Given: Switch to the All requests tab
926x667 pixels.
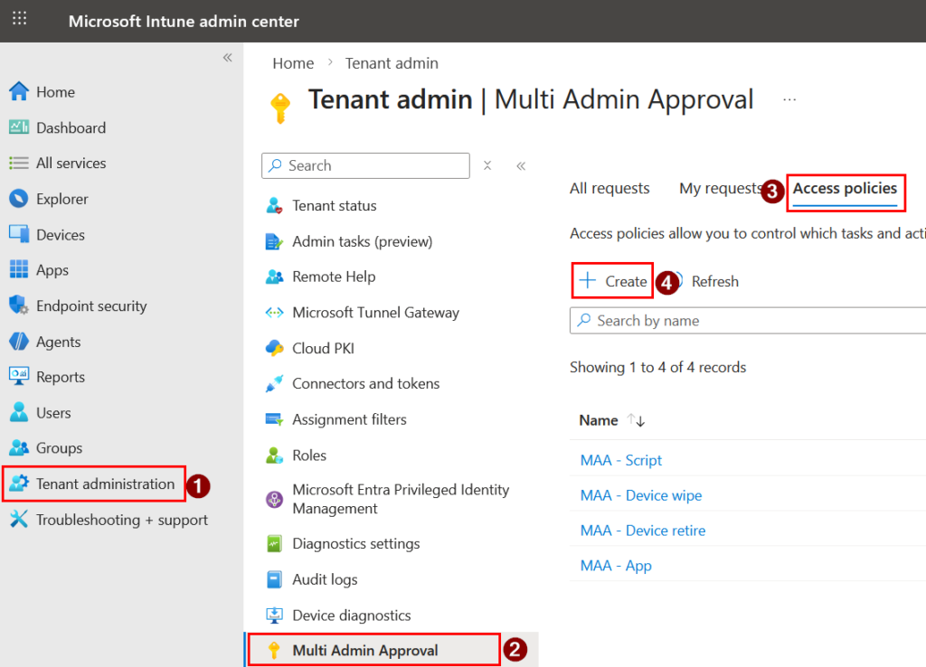Looking at the screenshot, I should pos(609,188).
